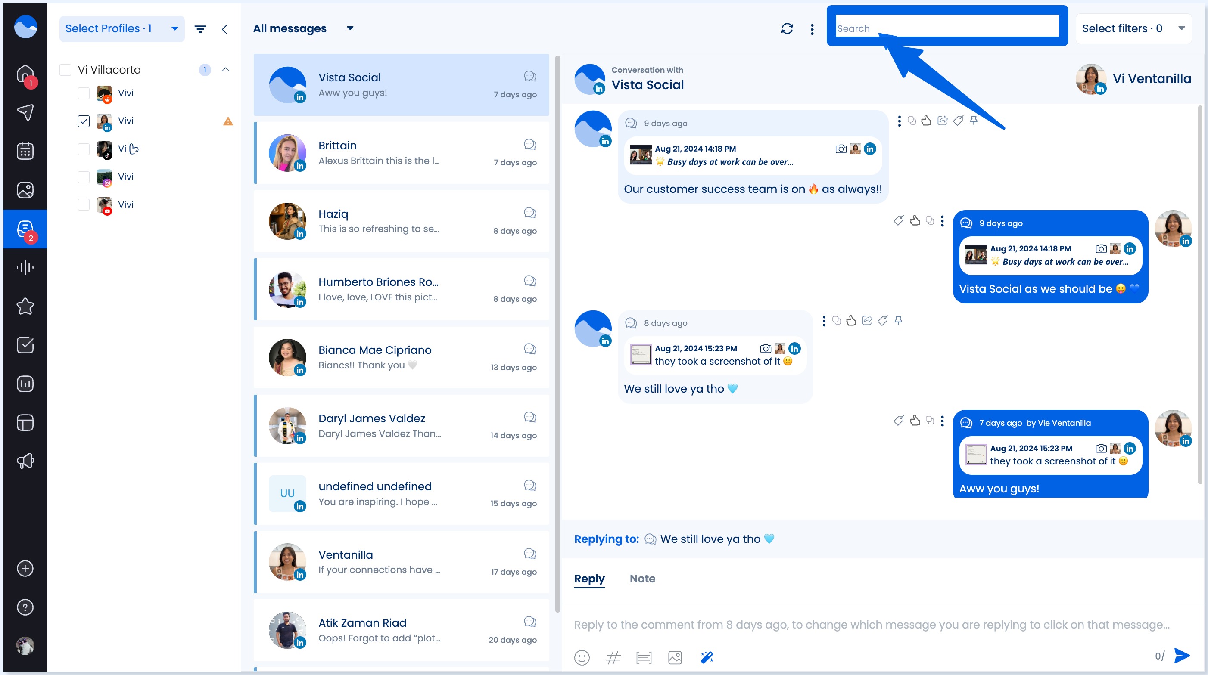This screenshot has width=1208, height=675.
Task: Select the Publish paper-plane icon in the sidebar
Action: click(x=25, y=112)
